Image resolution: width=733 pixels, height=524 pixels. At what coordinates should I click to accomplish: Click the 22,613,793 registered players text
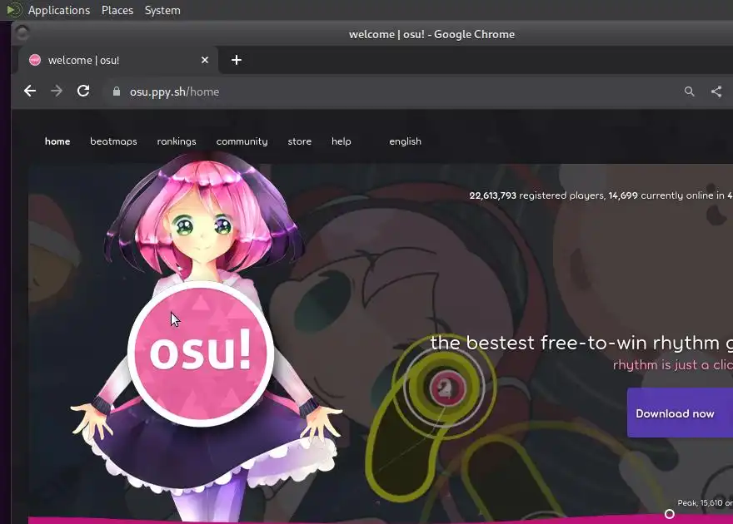(536, 195)
